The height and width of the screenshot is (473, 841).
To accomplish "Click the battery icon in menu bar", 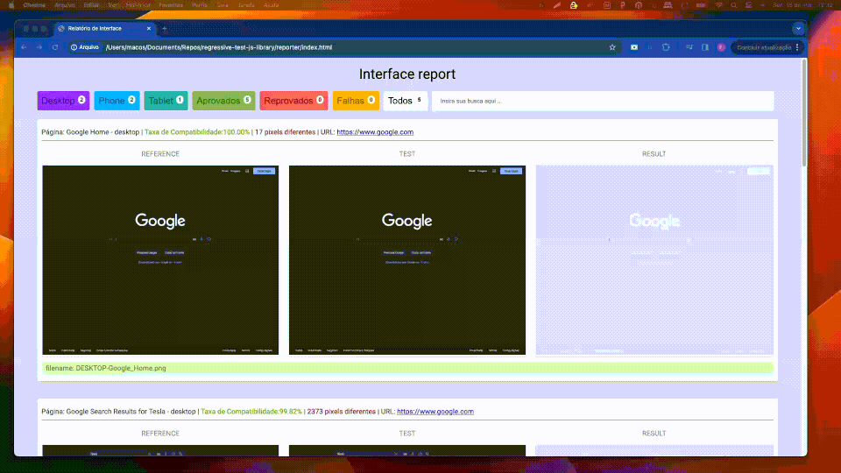I will [x=701, y=5].
